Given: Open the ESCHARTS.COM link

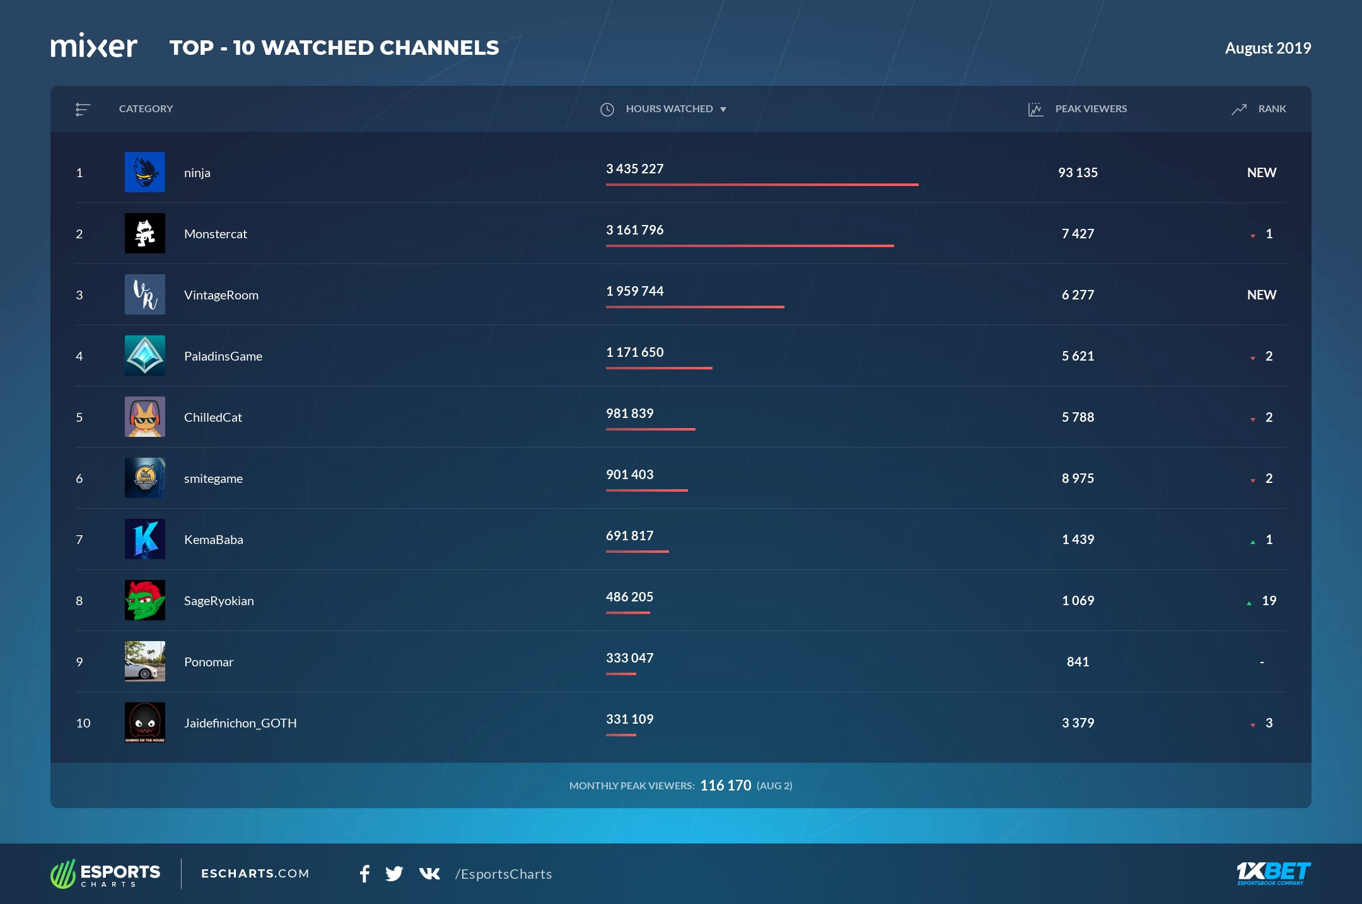Looking at the screenshot, I should (254, 874).
